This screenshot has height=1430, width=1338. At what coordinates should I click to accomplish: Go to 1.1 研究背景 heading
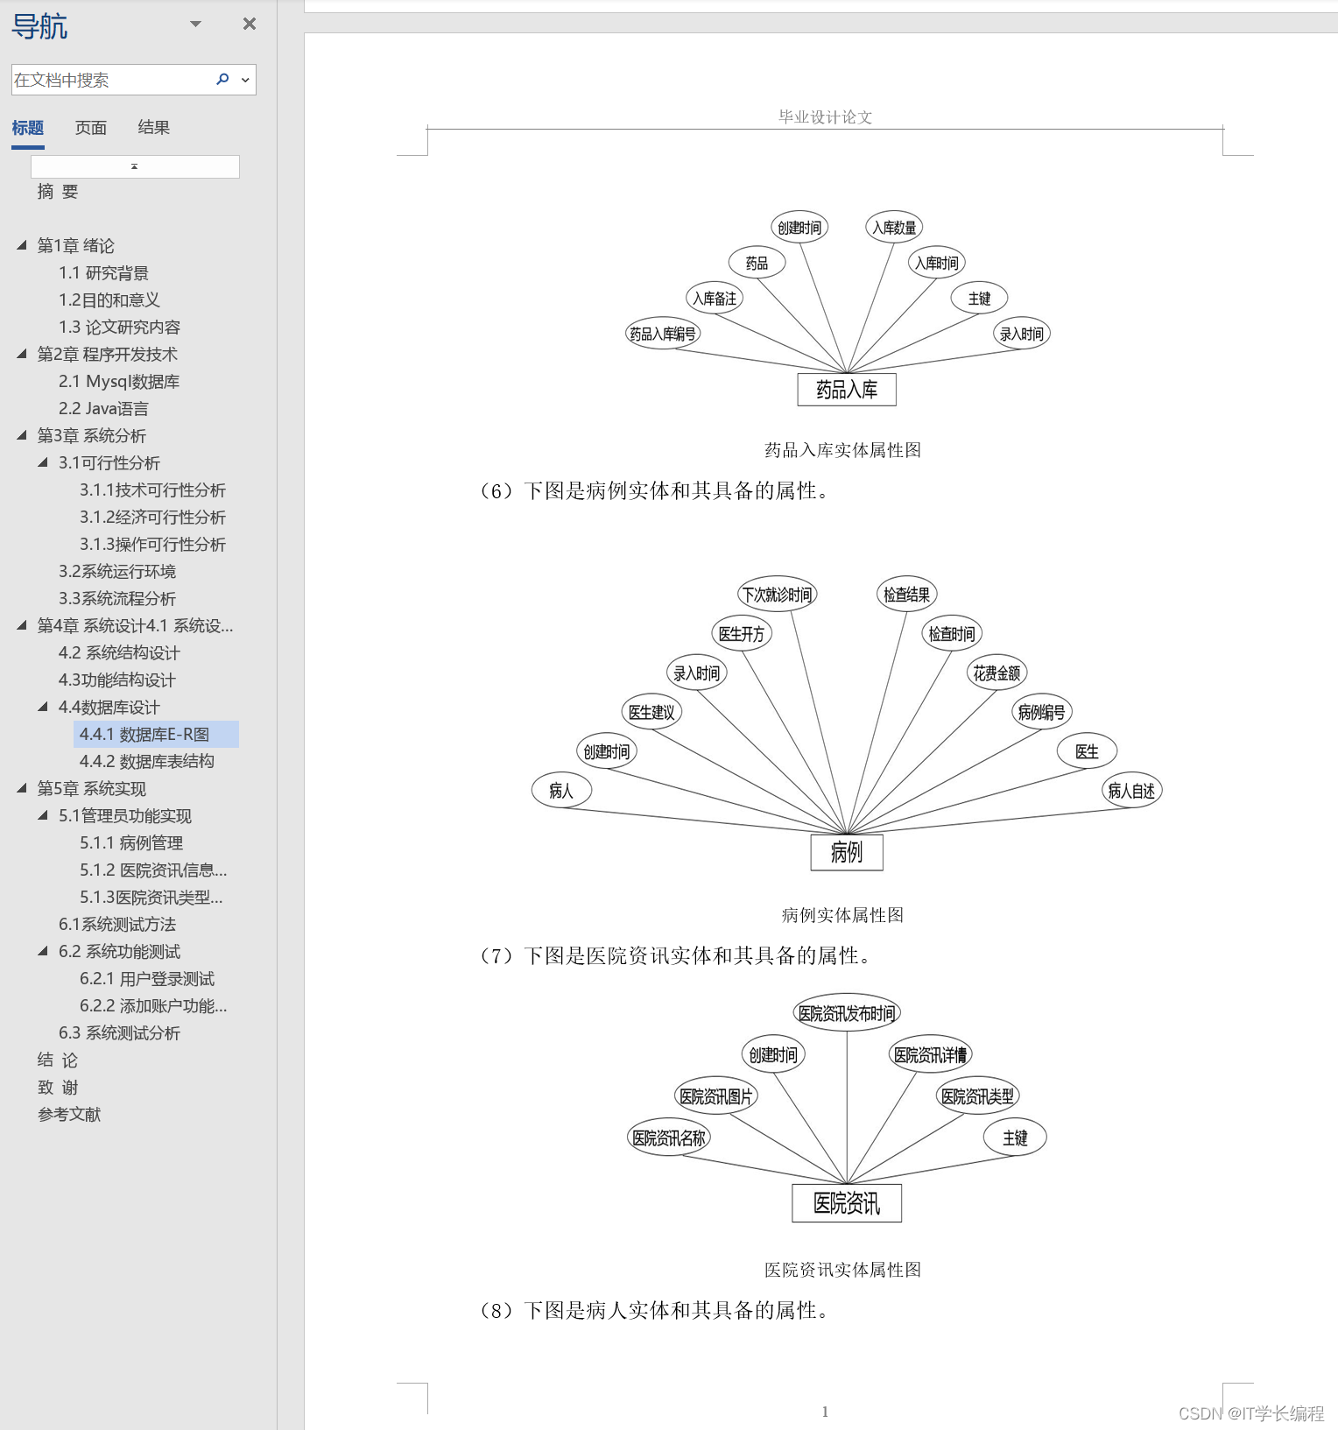click(103, 273)
